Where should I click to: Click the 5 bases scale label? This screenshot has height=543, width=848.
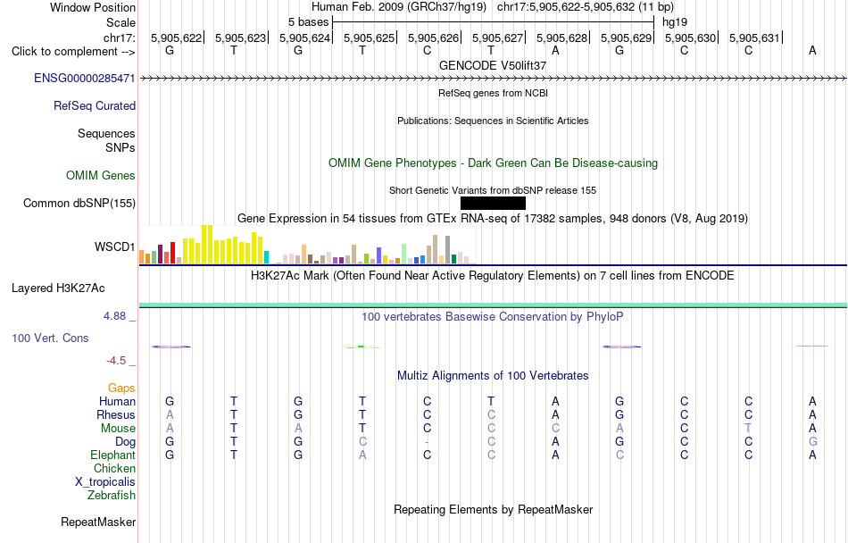click(x=308, y=22)
